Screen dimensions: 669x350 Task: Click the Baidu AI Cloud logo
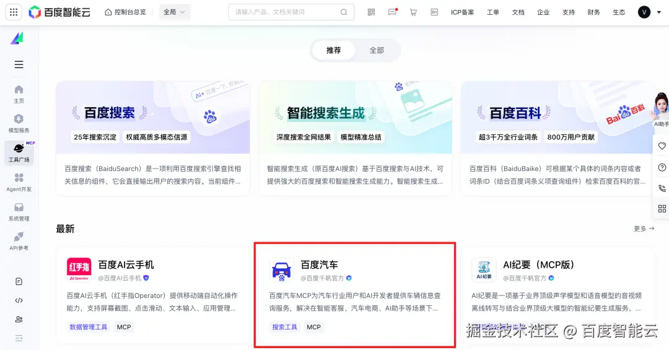coord(59,12)
